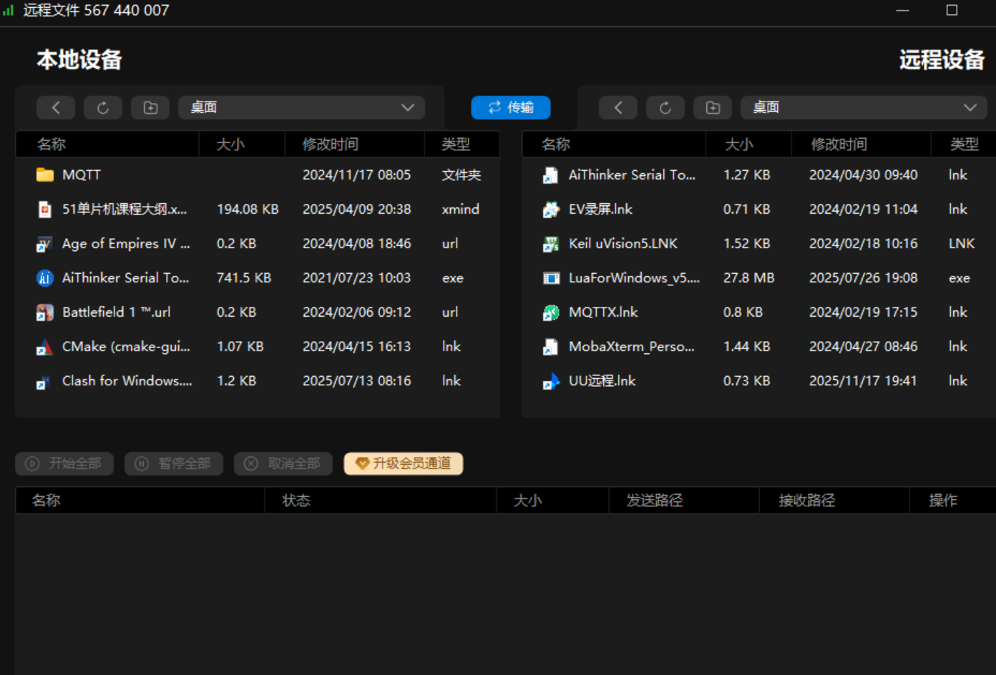
Task: Go back in remote device panel
Action: tap(618, 107)
